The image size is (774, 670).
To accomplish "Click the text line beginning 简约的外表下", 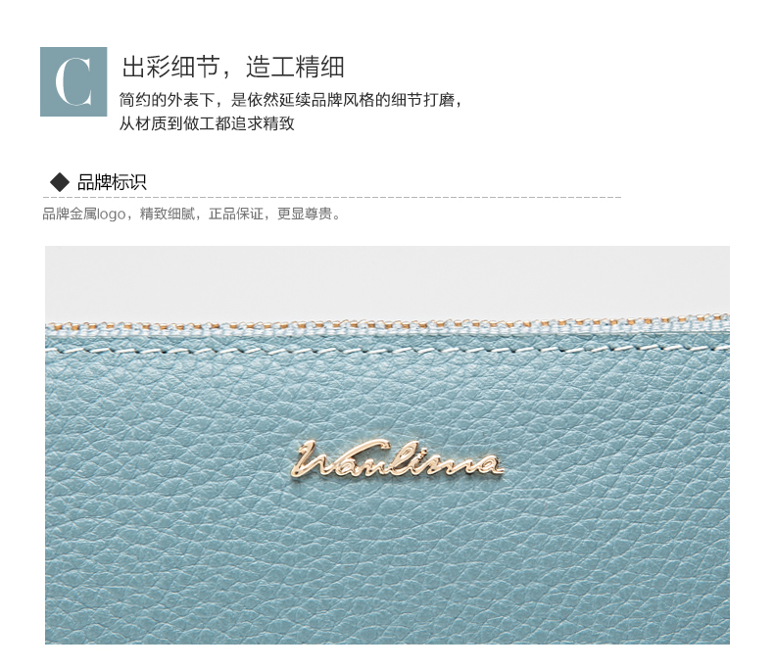I will click(291, 100).
